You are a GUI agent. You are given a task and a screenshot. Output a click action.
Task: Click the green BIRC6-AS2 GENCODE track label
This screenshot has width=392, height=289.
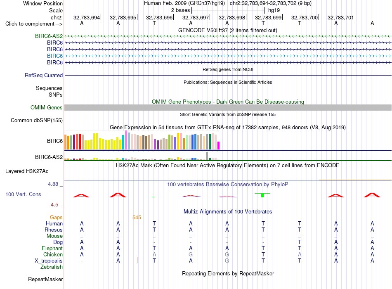[49, 36]
